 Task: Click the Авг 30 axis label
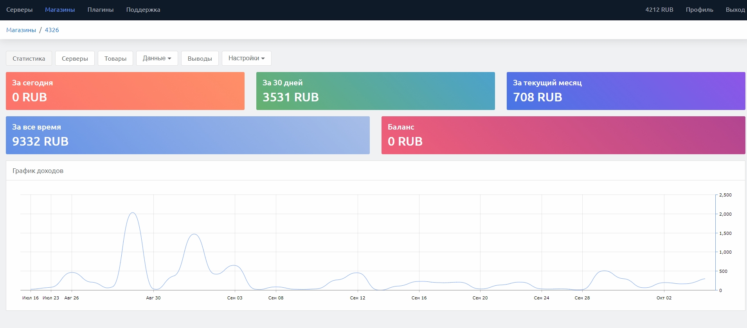(x=153, y=298)
